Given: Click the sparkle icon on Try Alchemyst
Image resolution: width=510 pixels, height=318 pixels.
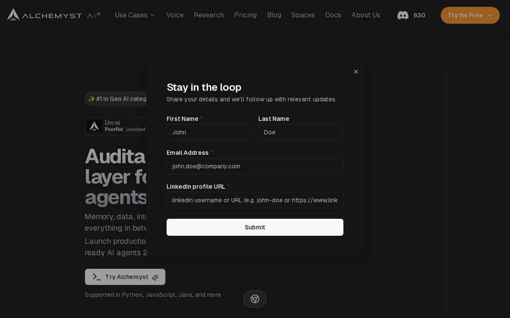Looking at the screenshot, I should tap(155, 277).
